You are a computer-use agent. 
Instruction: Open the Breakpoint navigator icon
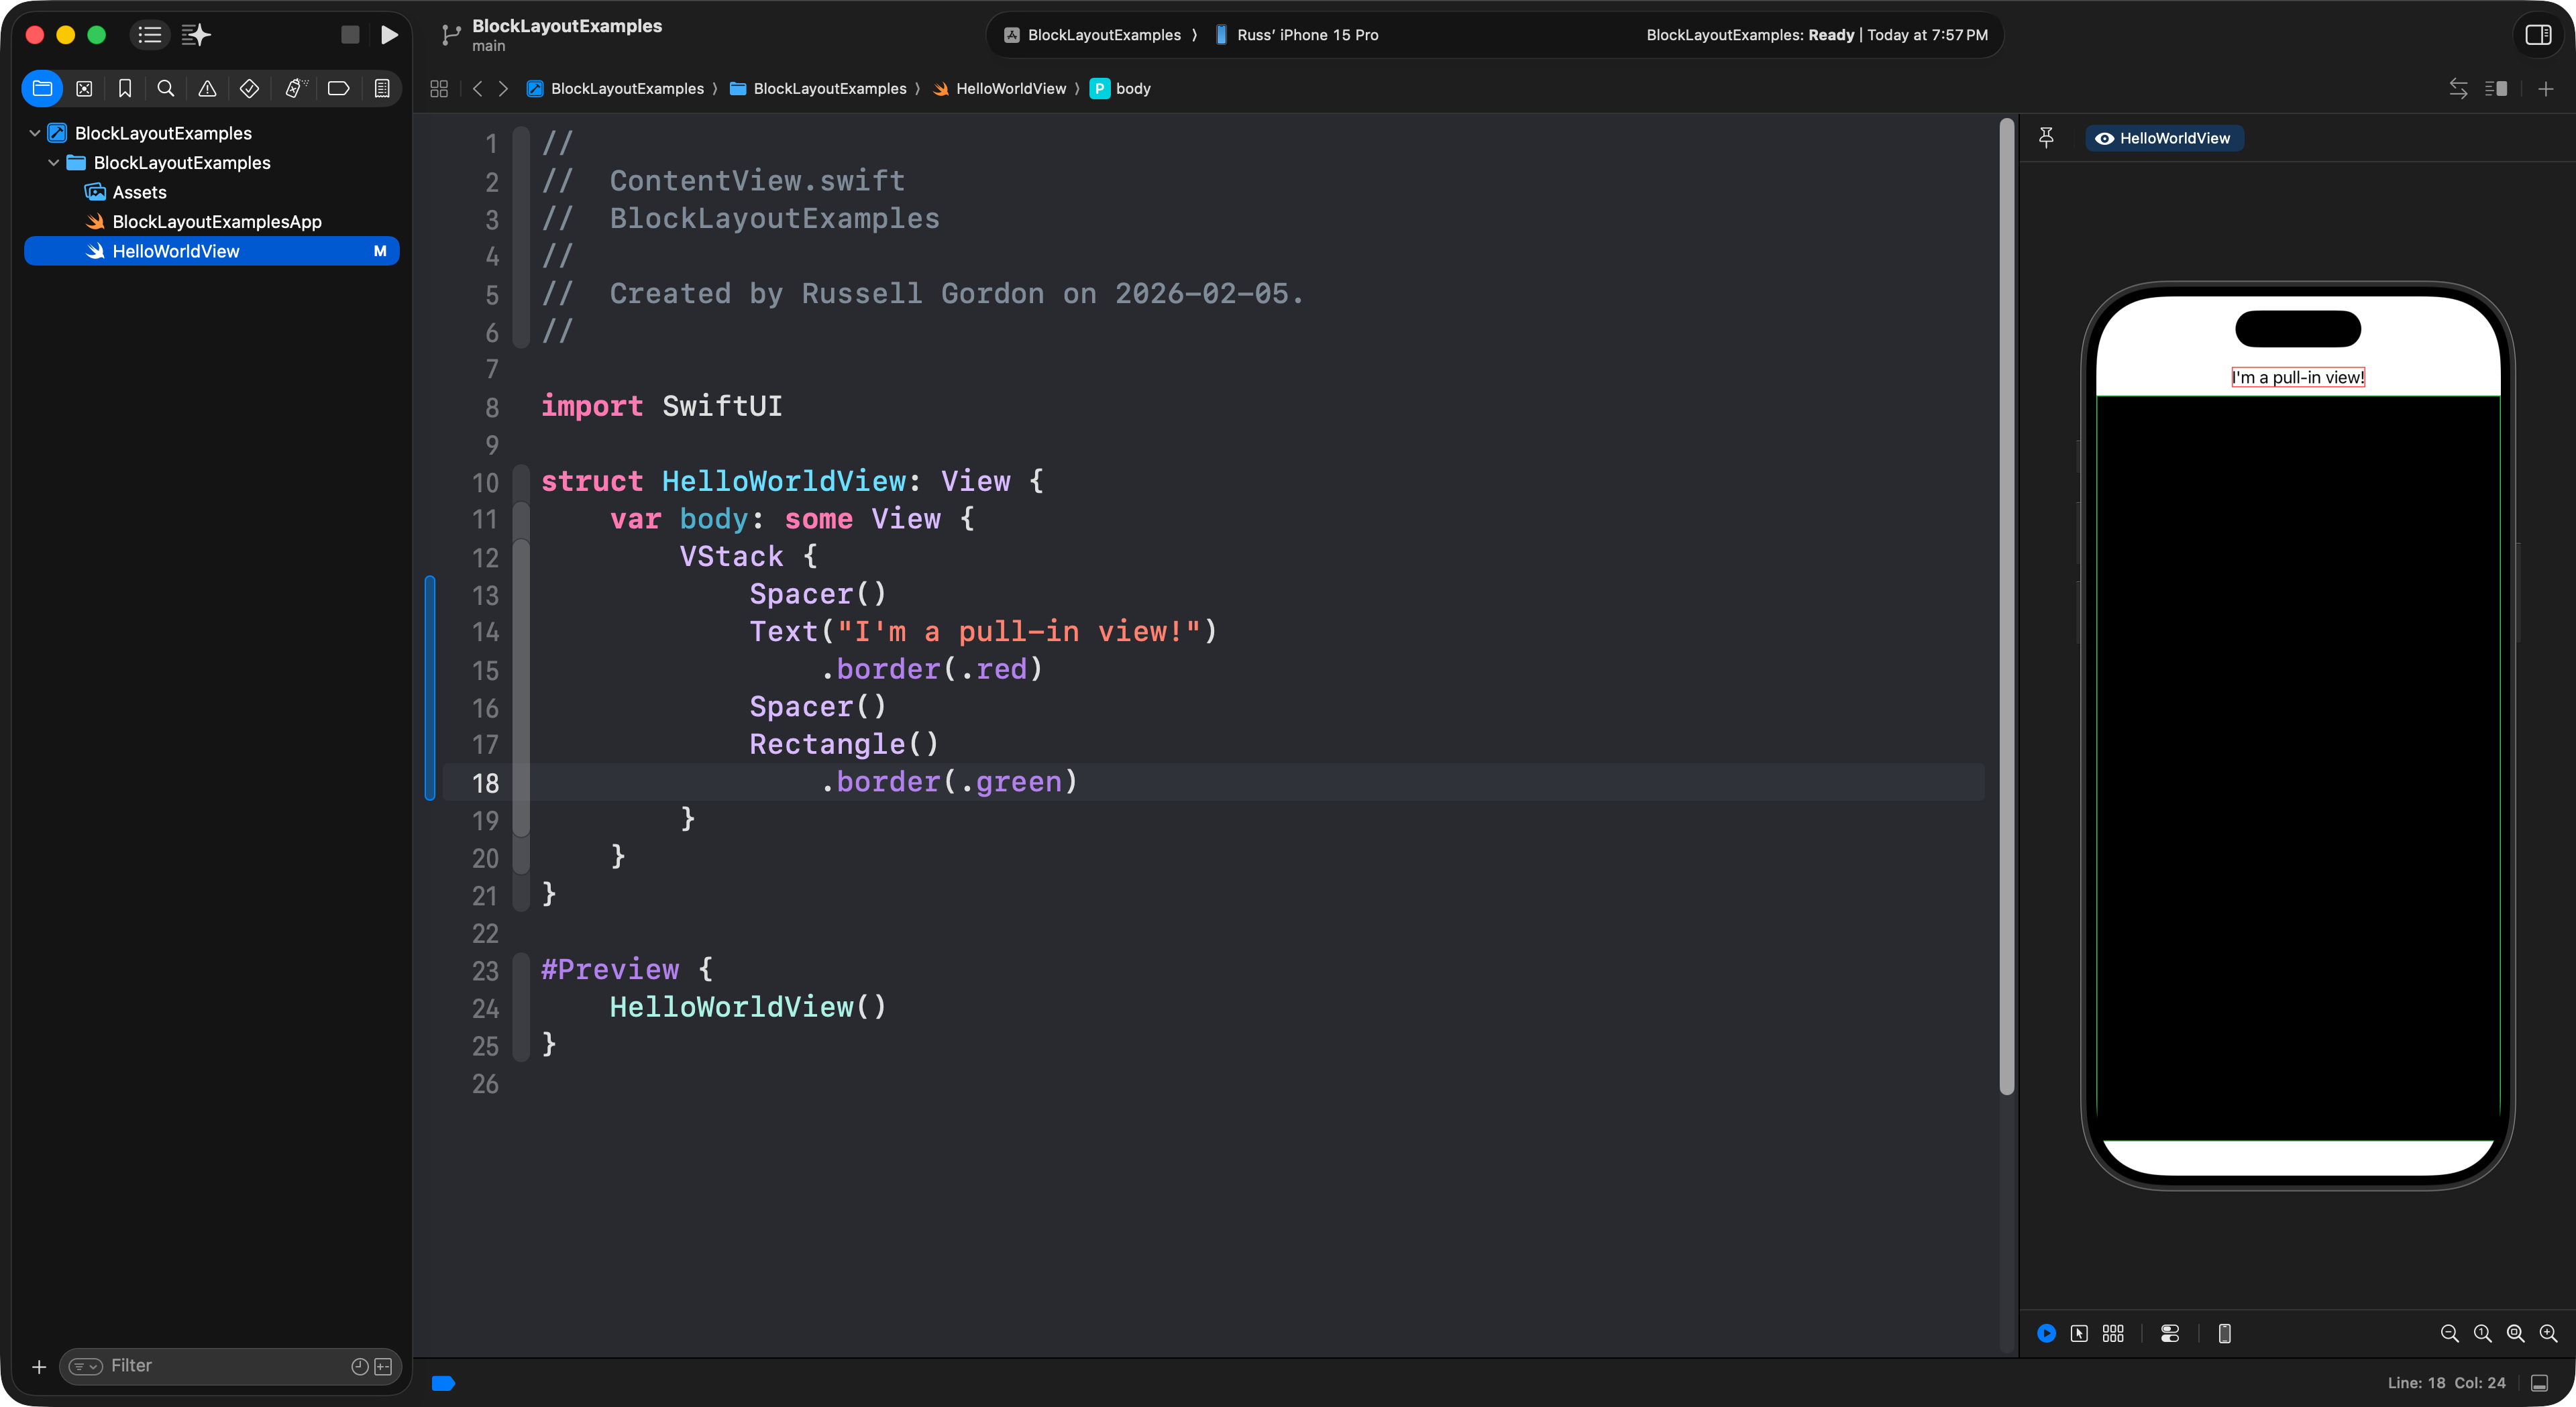click(338, 88)
